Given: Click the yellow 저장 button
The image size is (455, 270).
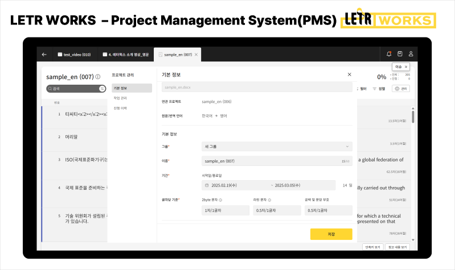Looking at the screenshot, I should tap(331, 234).
